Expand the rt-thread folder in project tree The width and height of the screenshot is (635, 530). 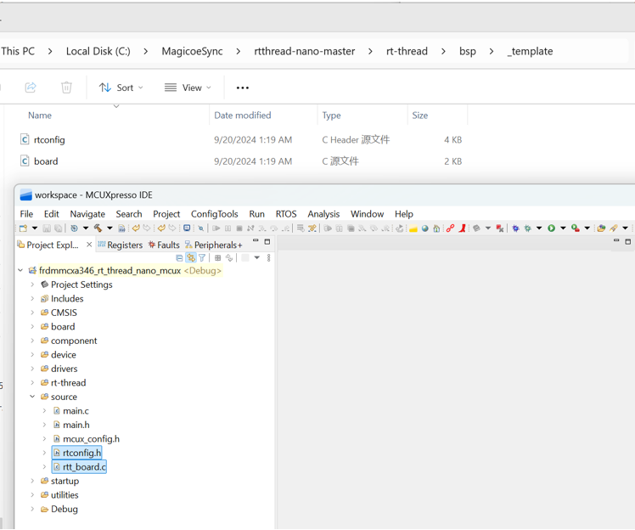tap(33, 383)
